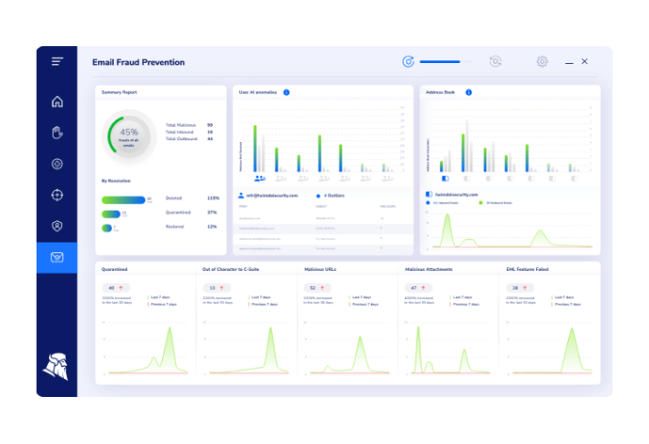Click the grey scan icon beside progress bar
649x444 pixels.
click(x=496, y=62)
